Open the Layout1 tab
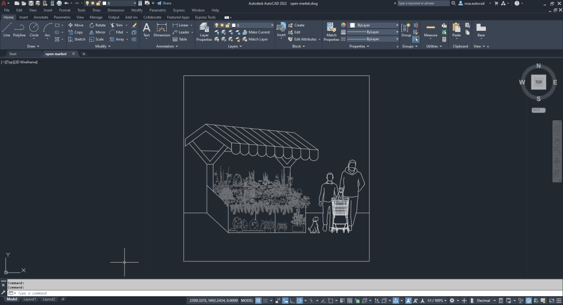 [30, 299]
